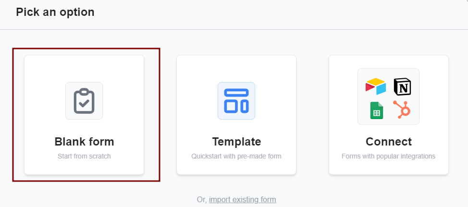Click the 'Start from scratch' subtitle
This screenshot has width=468, height=207.
[x=84, y=156]
